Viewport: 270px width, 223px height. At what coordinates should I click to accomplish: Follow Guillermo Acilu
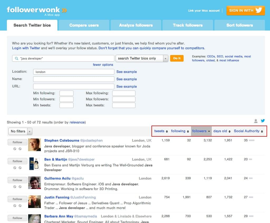point(17,180)
